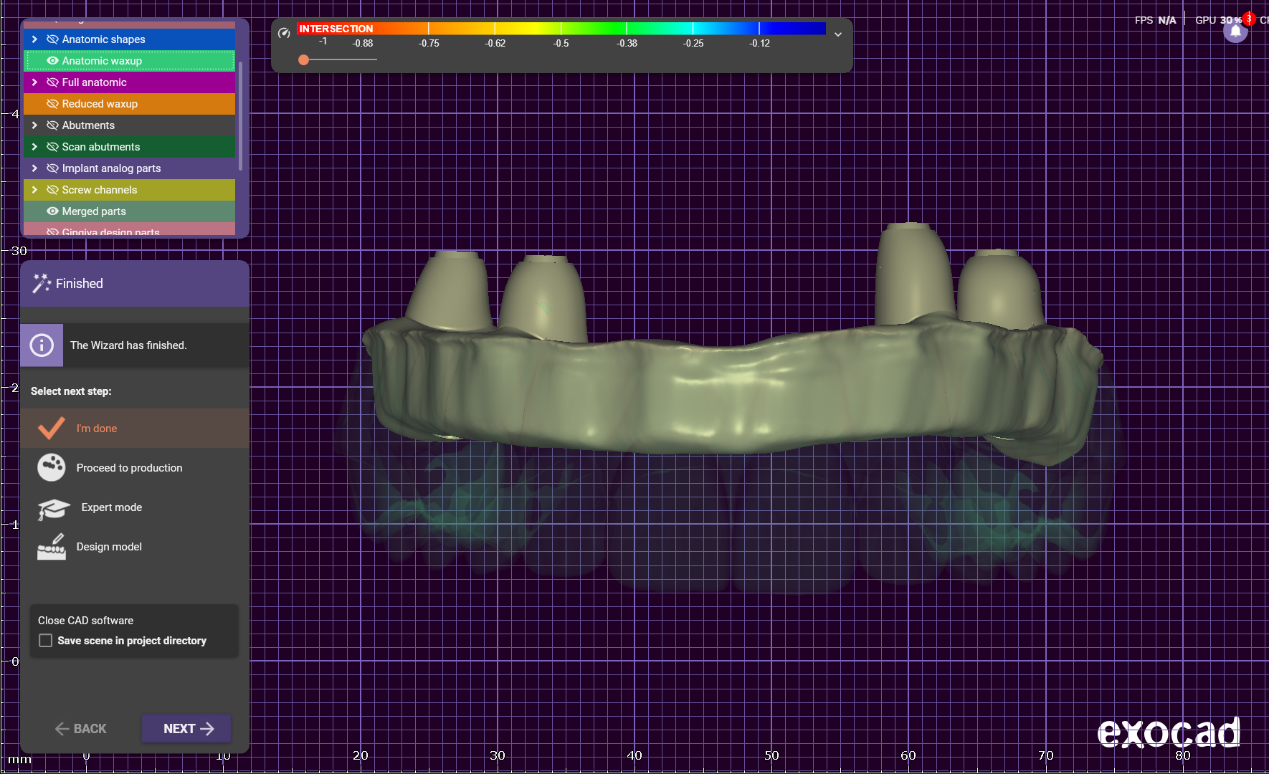1269x774 pixels.
Task: Click the Proceed to production palette icon
Action: click(51, 467)
